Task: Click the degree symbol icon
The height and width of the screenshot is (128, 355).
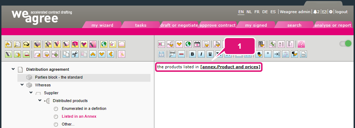Action: (x=268, y=54)
